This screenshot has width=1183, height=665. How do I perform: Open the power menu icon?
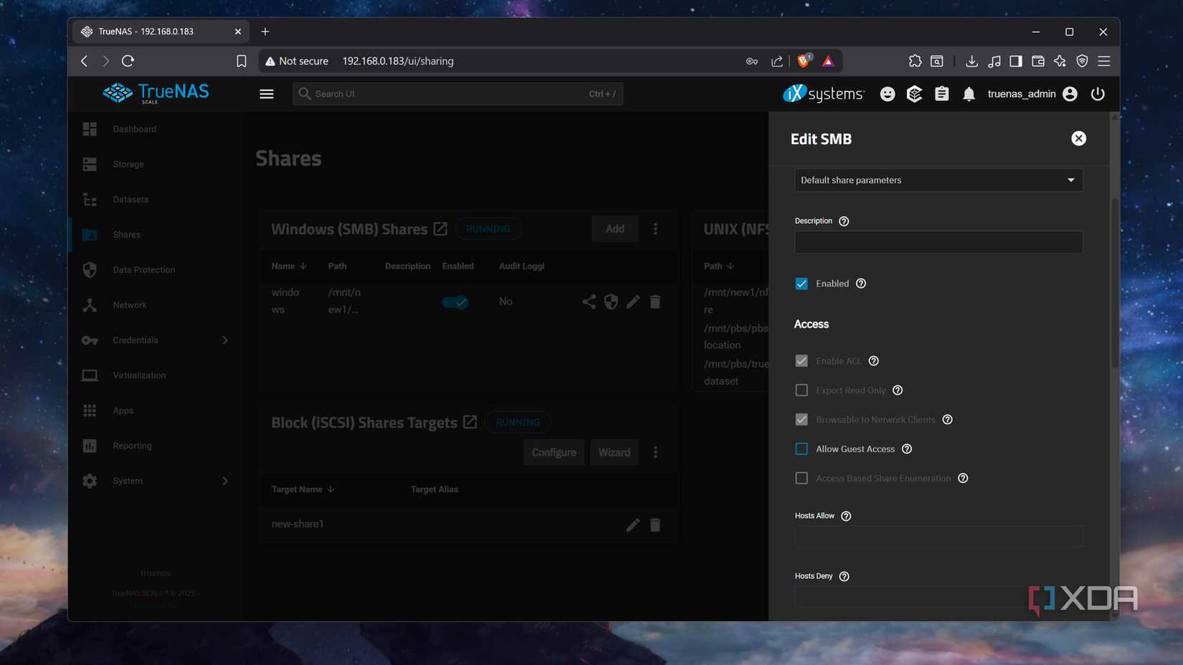[1098, 94]
